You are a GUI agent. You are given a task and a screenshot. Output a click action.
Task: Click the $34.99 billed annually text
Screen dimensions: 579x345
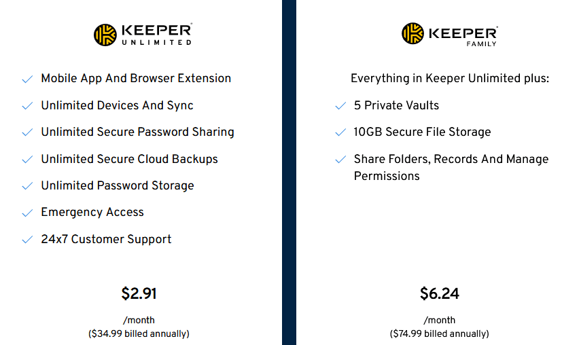[139, 334]
